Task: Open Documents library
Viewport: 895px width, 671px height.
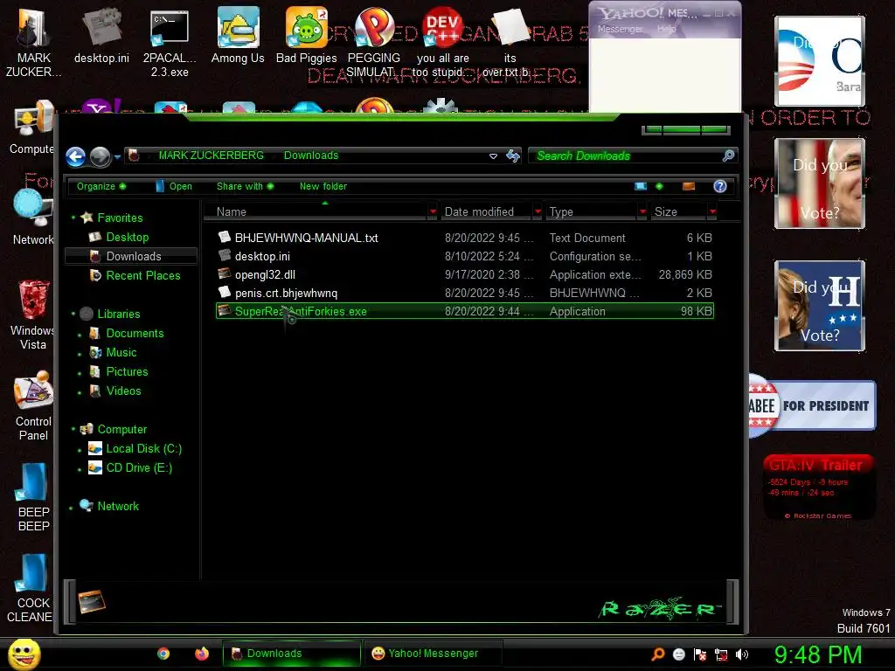Action: (135, 333)
